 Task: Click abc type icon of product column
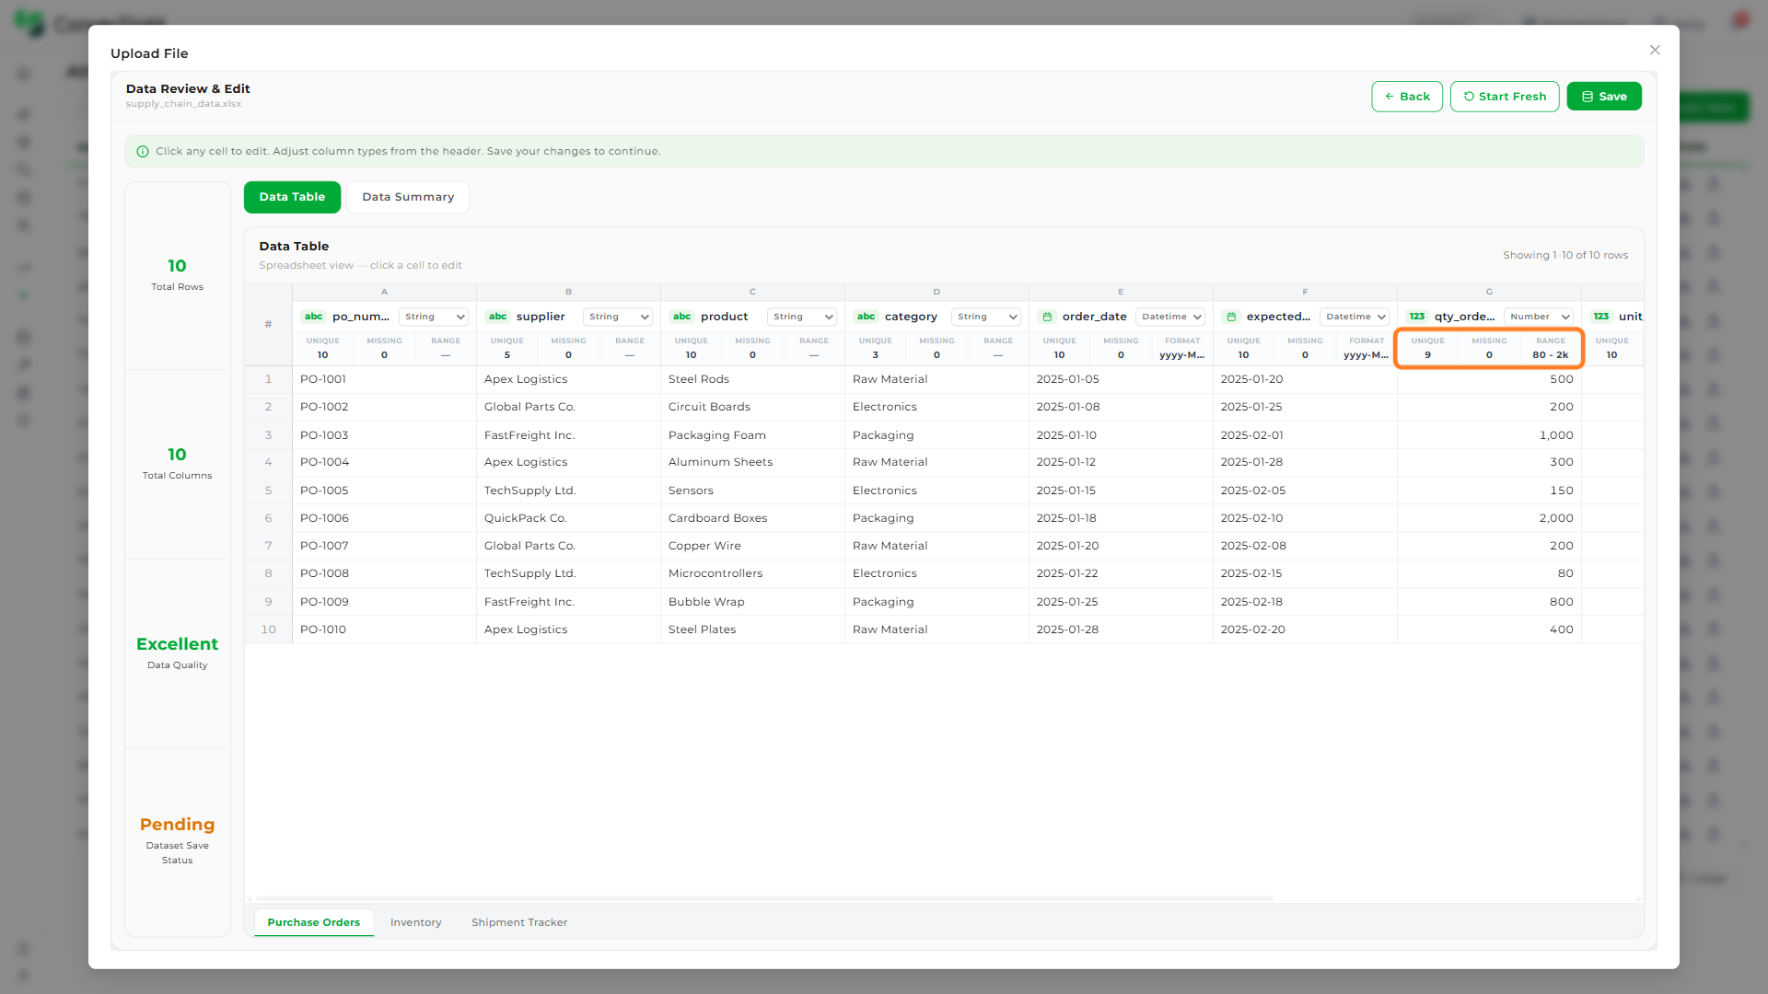point(681,317)
